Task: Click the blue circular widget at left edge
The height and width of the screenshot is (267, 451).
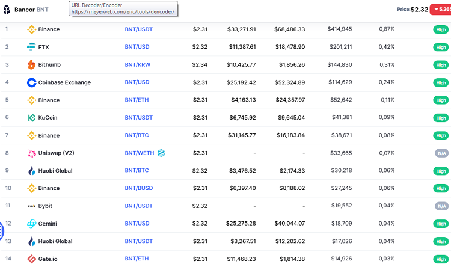Action: [2, 230]
